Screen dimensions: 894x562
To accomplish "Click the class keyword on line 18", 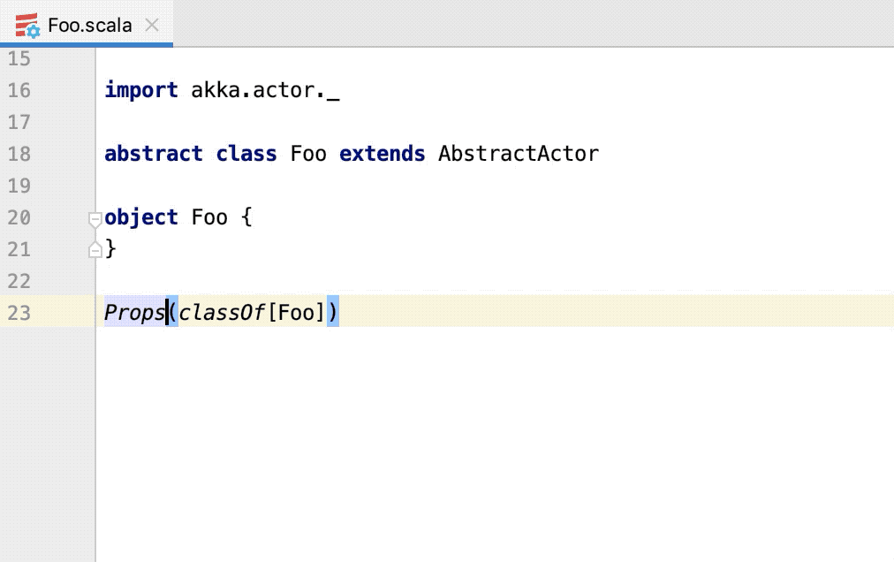I will (x=246, y=153).
